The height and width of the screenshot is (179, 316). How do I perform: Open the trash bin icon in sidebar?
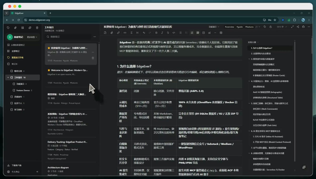click(37, 28)
